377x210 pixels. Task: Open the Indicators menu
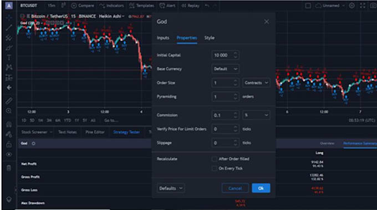click(111, 6)
